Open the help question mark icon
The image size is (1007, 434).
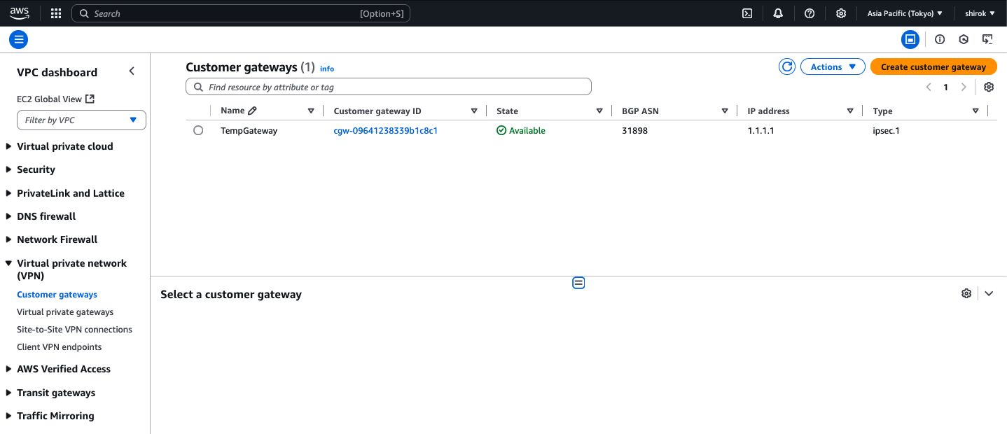point(810,13)
